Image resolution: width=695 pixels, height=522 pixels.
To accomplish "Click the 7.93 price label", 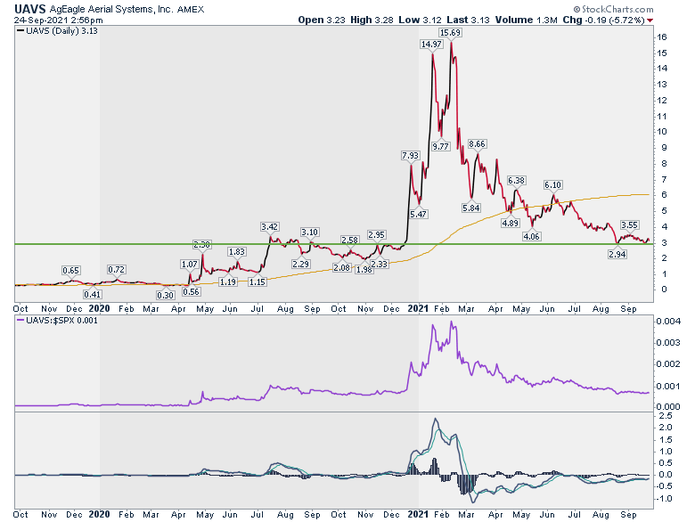I will pos(410,156).
